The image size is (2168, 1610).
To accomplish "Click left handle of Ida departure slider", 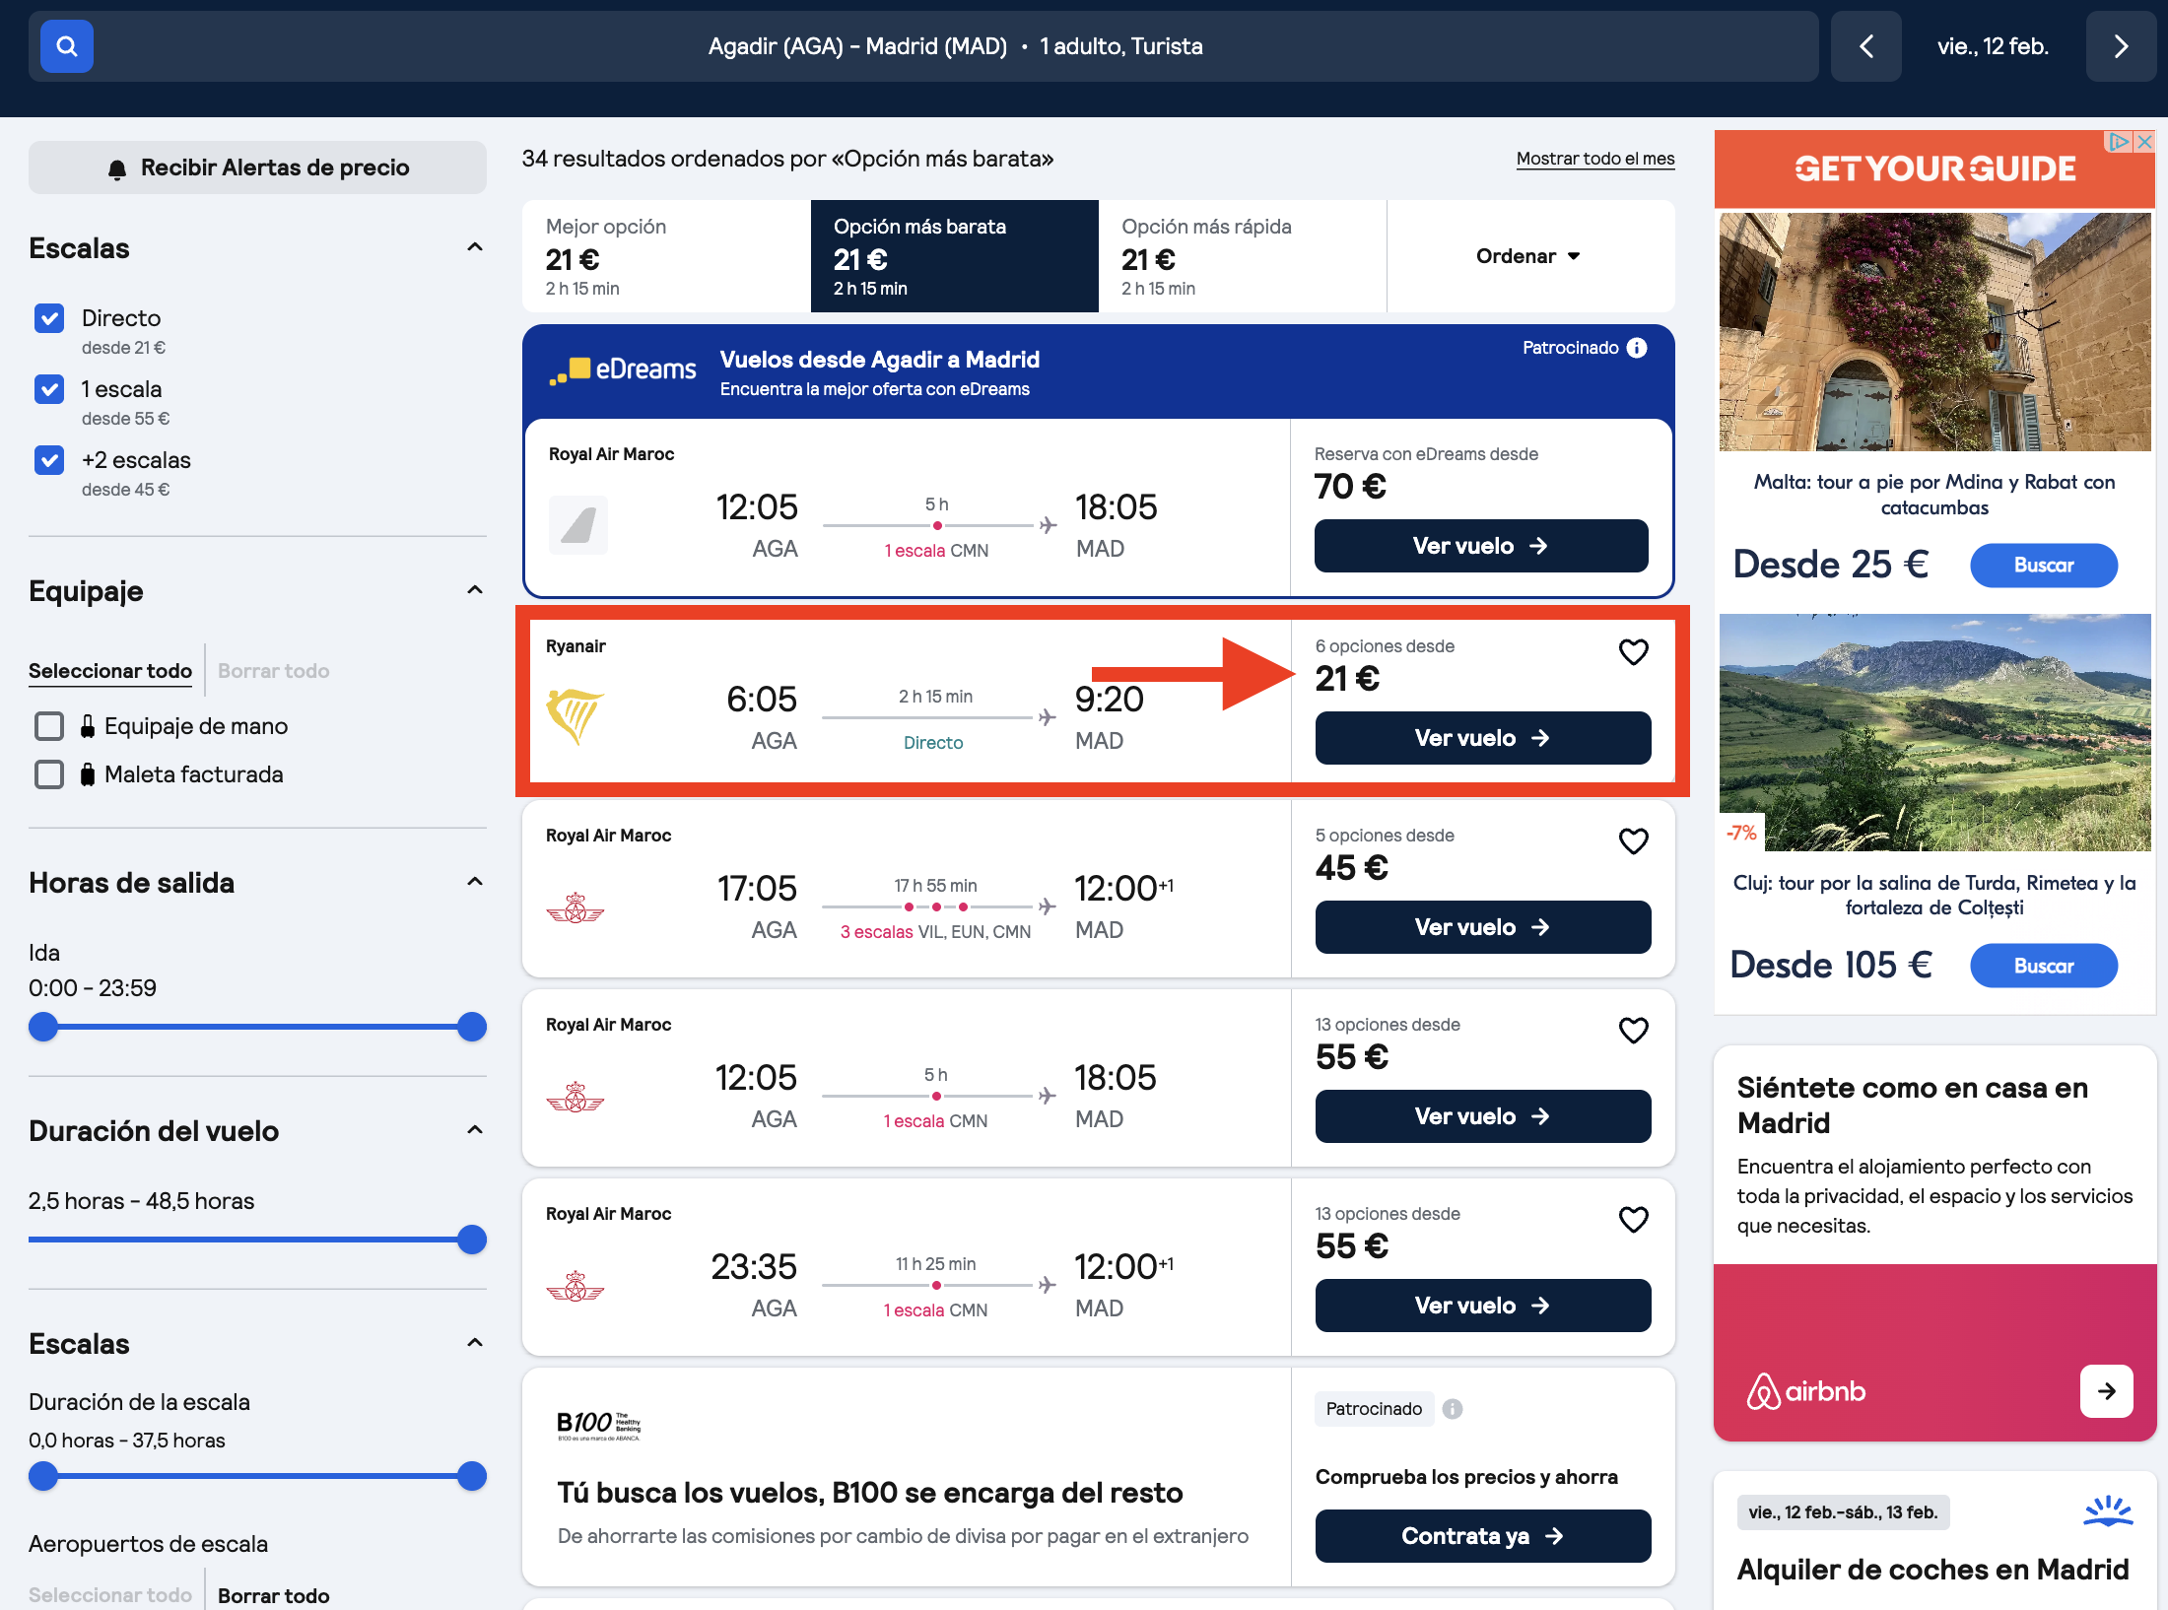I will pyautogui.click(x=43, y=1027).
